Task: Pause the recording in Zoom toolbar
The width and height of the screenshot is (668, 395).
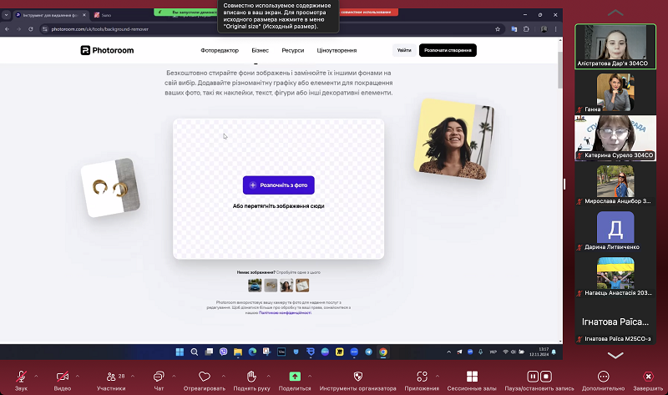Action: coord(533,377)
